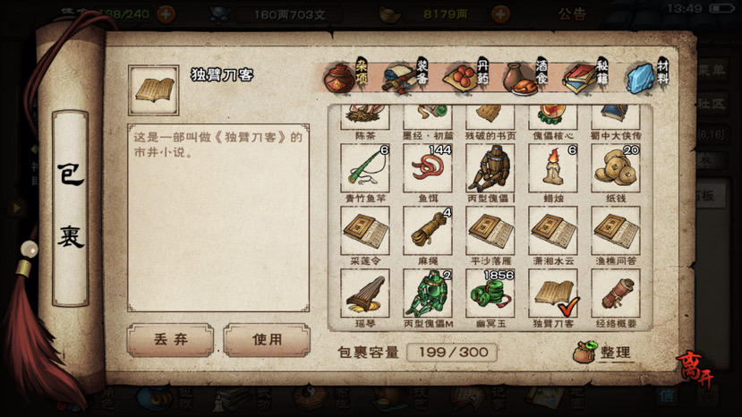Click the 使用 use button
This screenshot has width=742, height=417.
point(267,340)
